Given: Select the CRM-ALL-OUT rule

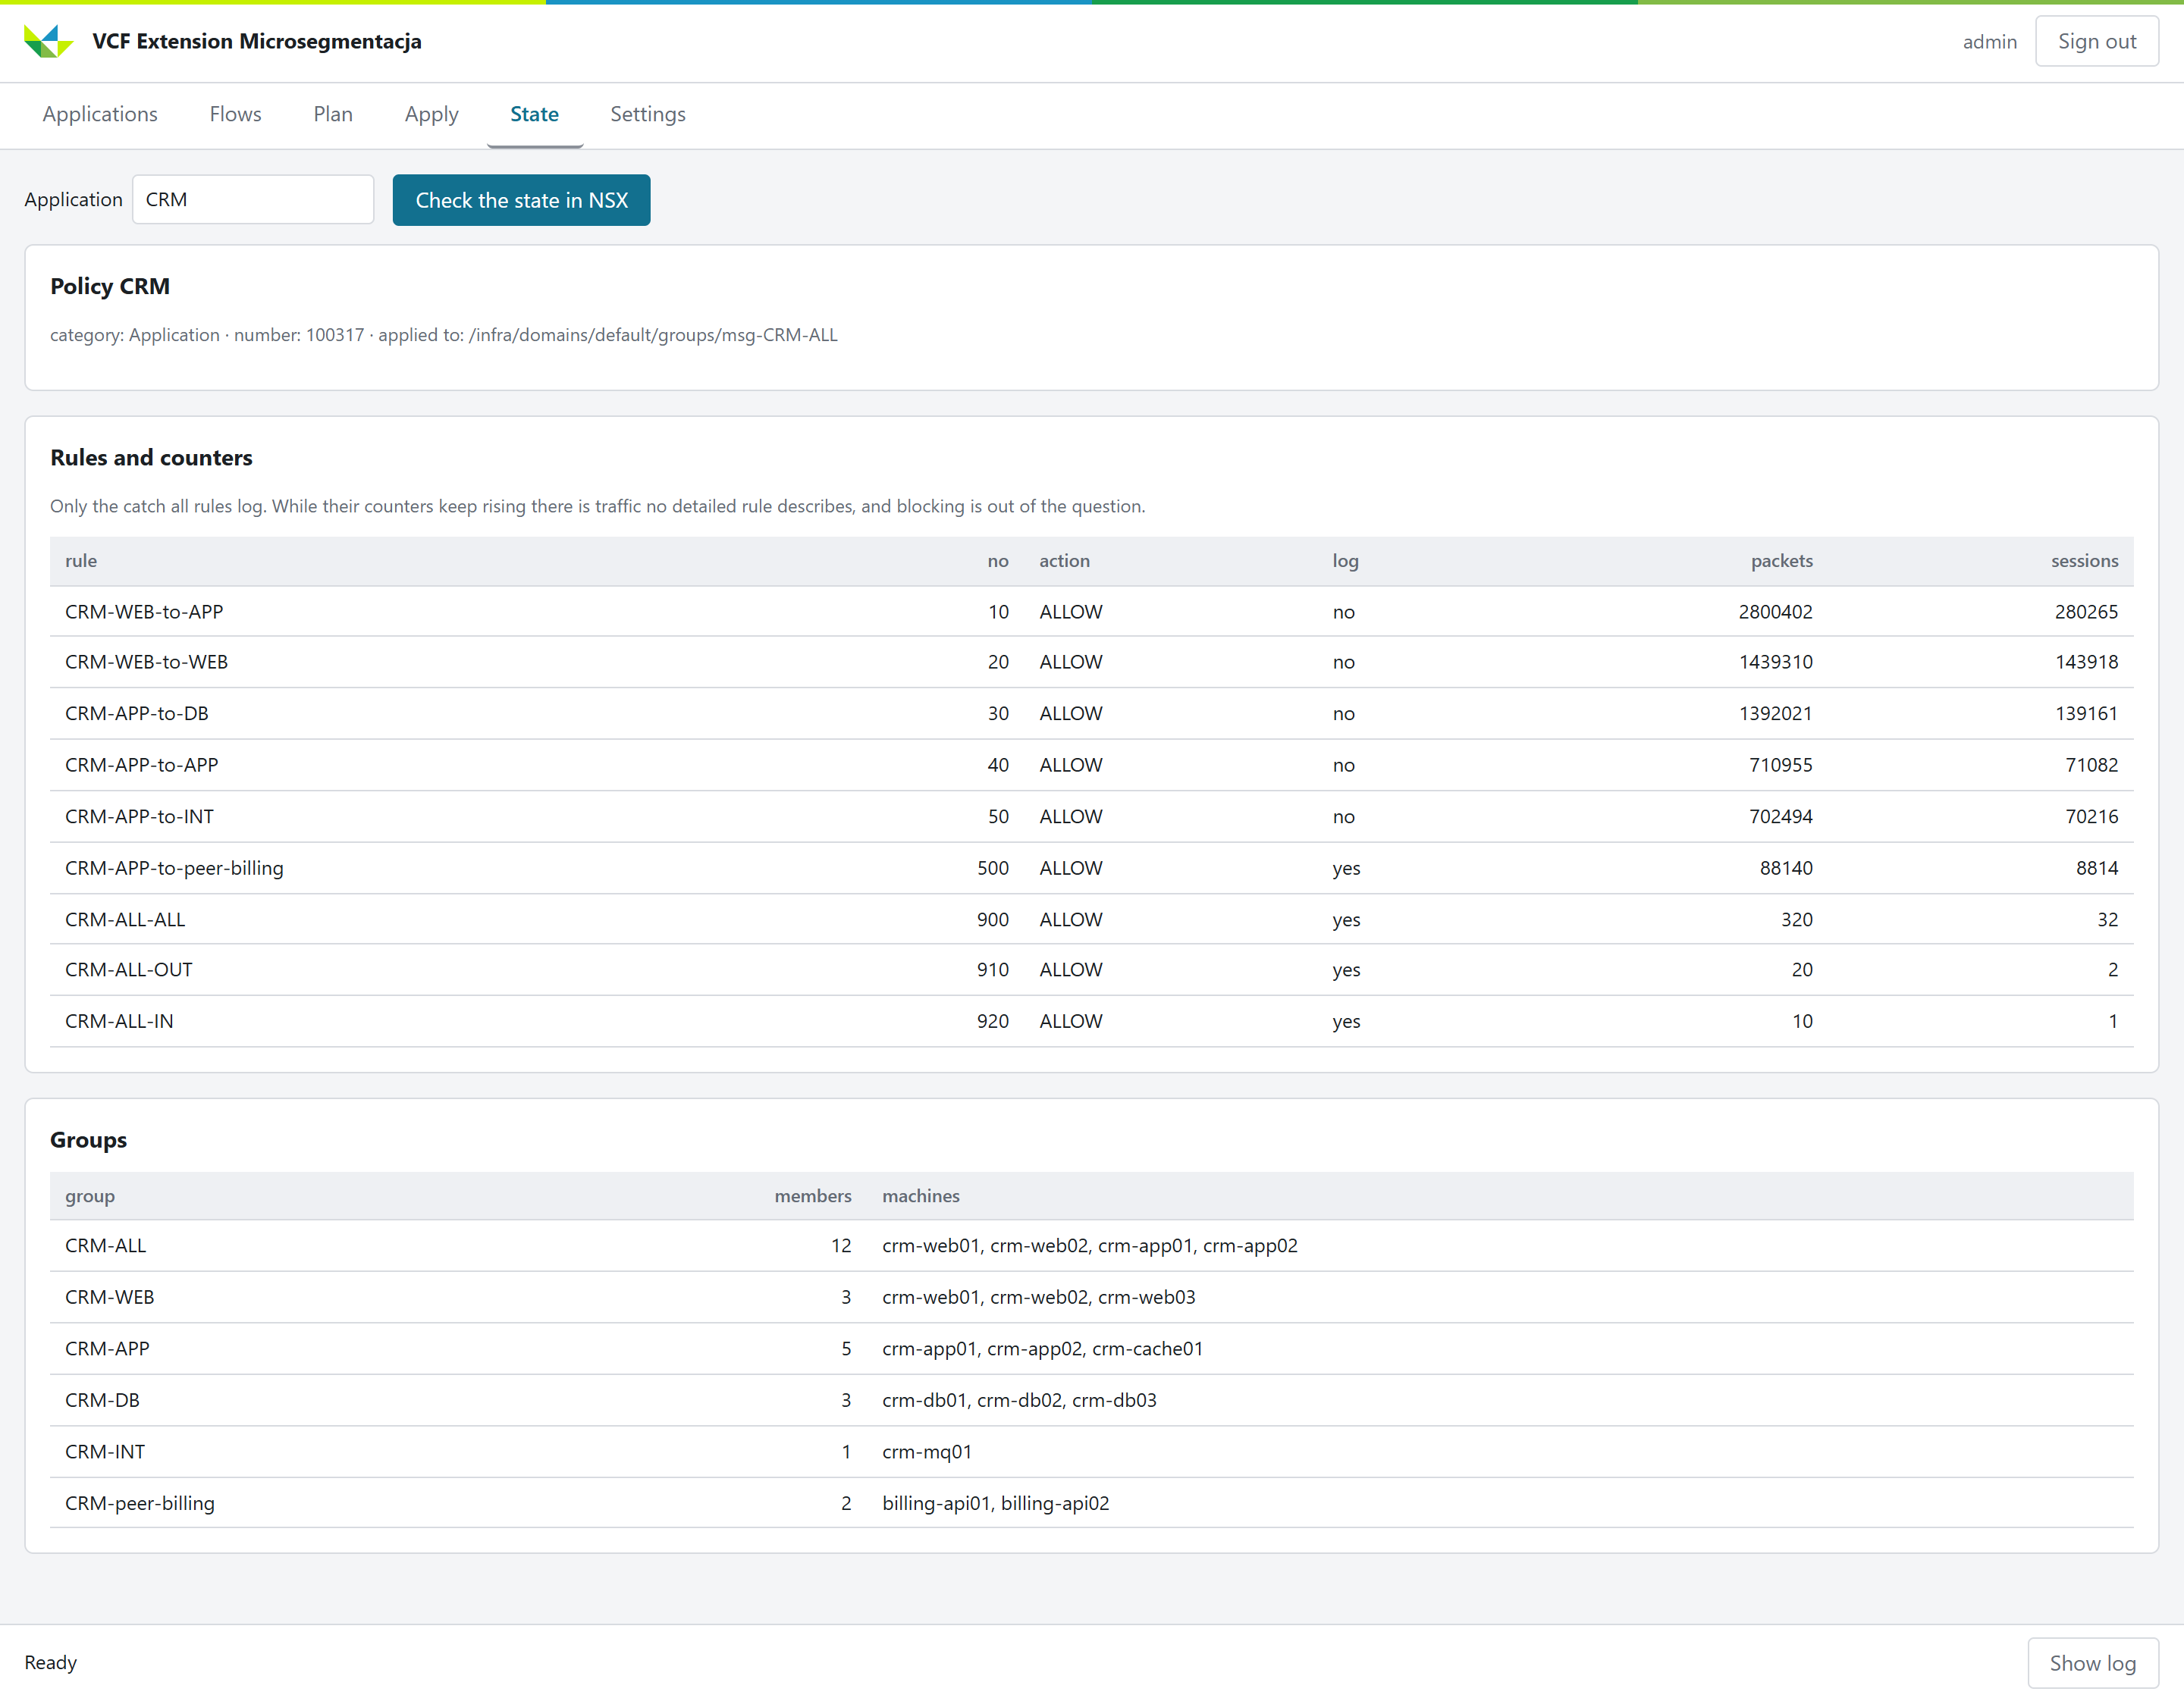Looking at the screenshot, I should pos(1091,970).
